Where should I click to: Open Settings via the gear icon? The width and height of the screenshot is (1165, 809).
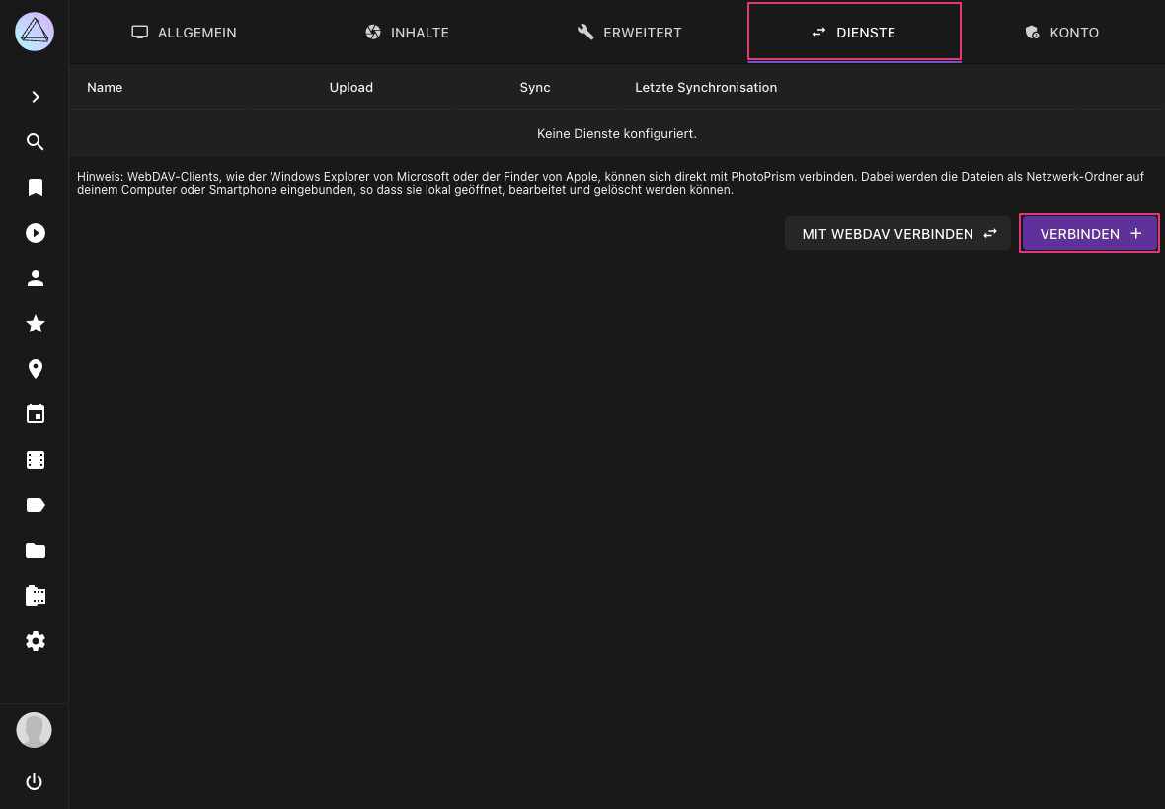pos(36,641)
